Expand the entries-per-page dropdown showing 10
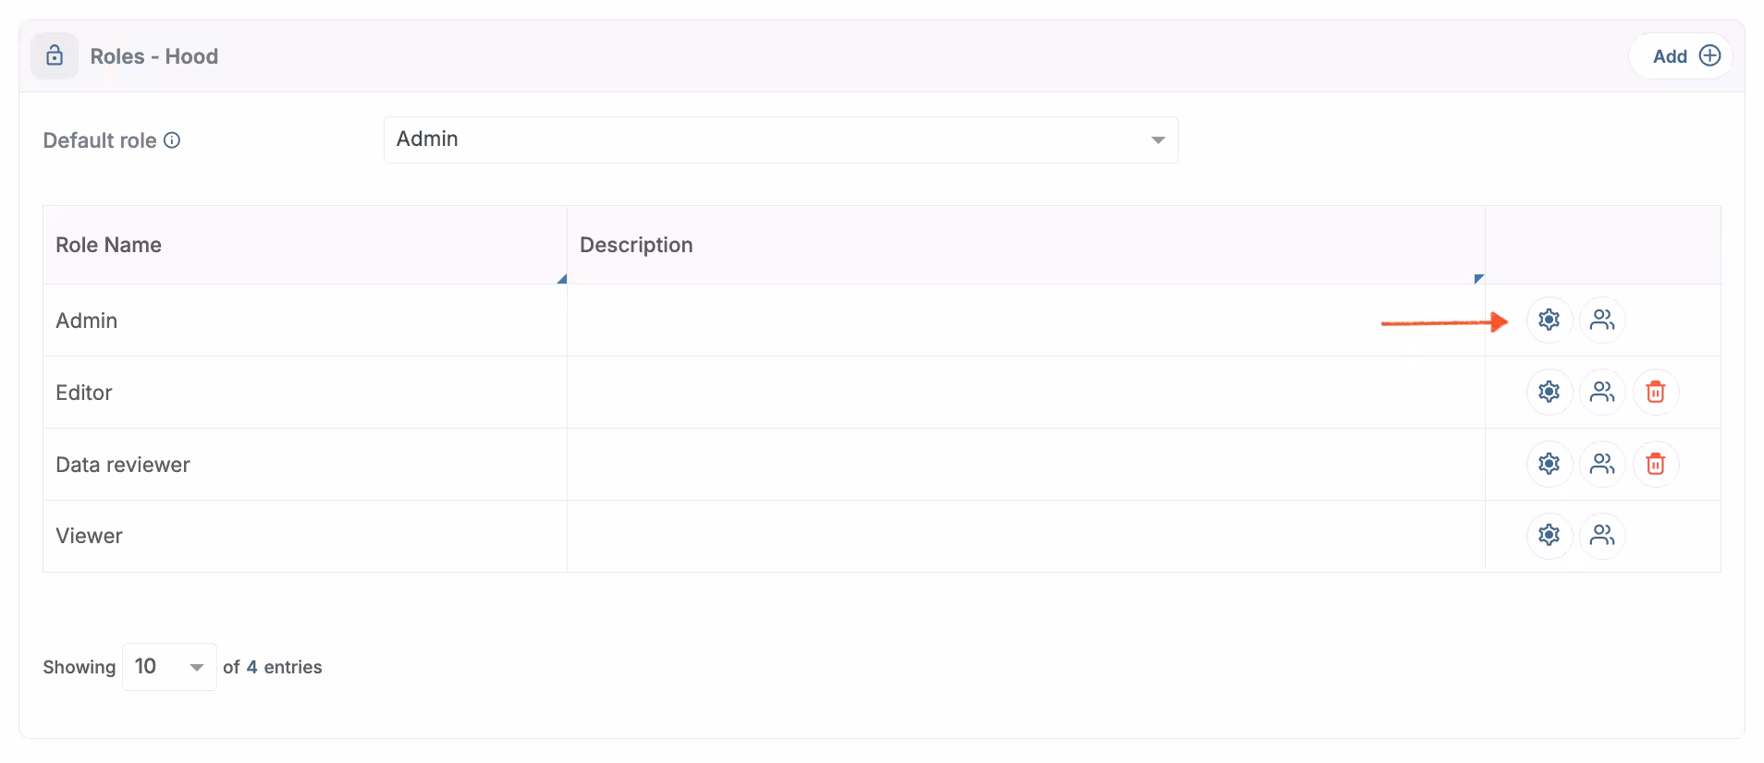The height and width of the screenshot is (763, 1764). [169, 667]
